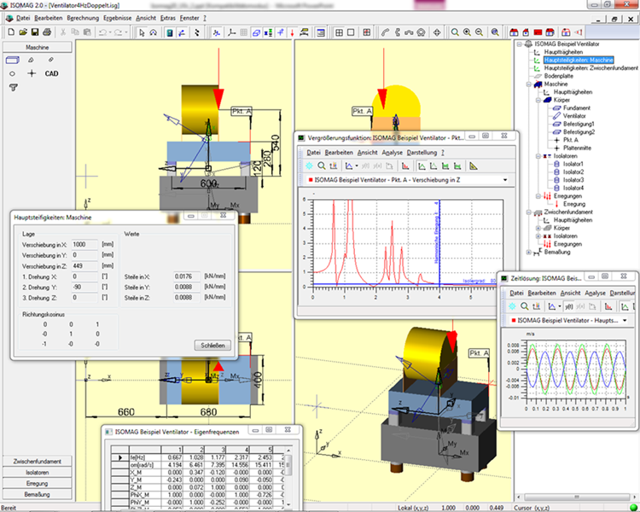The image size is (640, 512).
Task: Click the zoom magnifier in main toolbar
Action: (454, 32)
